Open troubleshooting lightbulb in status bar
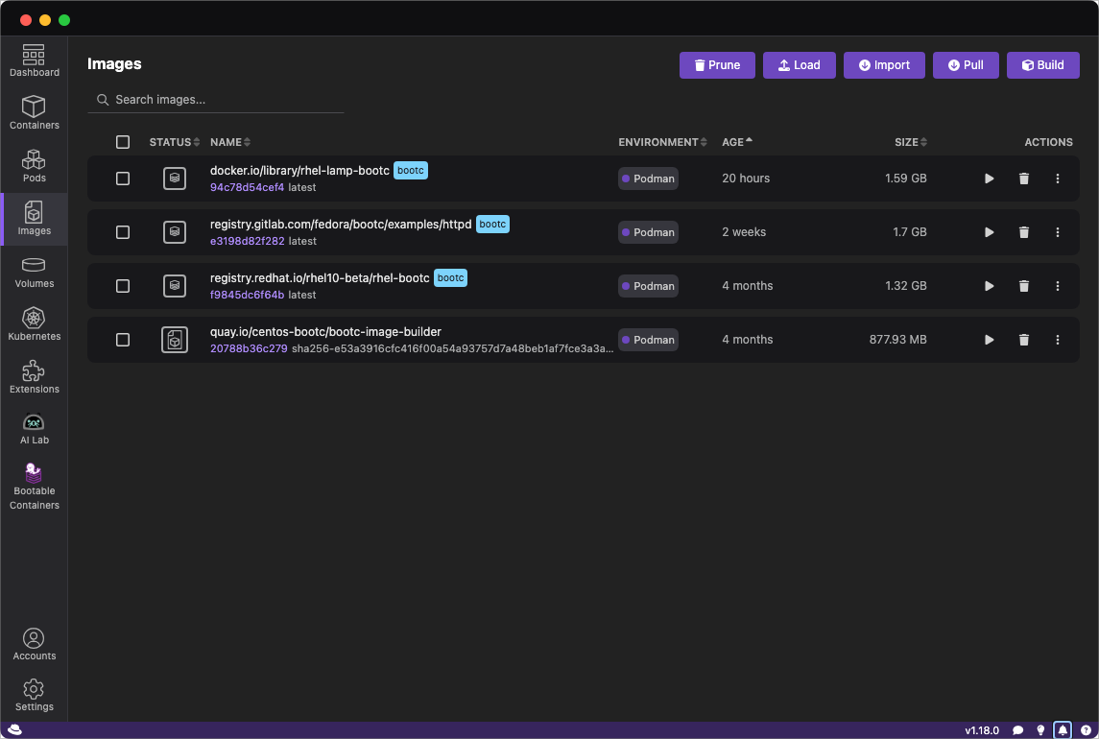Viewport: 1099px width, 739px height. (x=1040, y=730)
